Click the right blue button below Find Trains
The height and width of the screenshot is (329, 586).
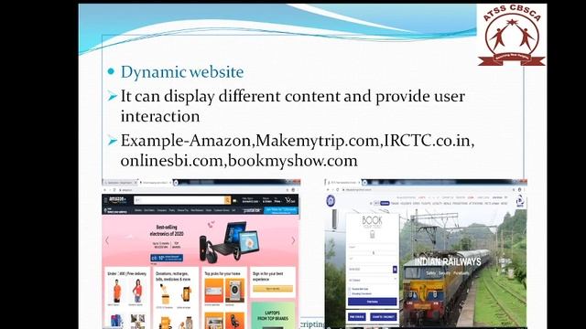[x=384, y=317]
